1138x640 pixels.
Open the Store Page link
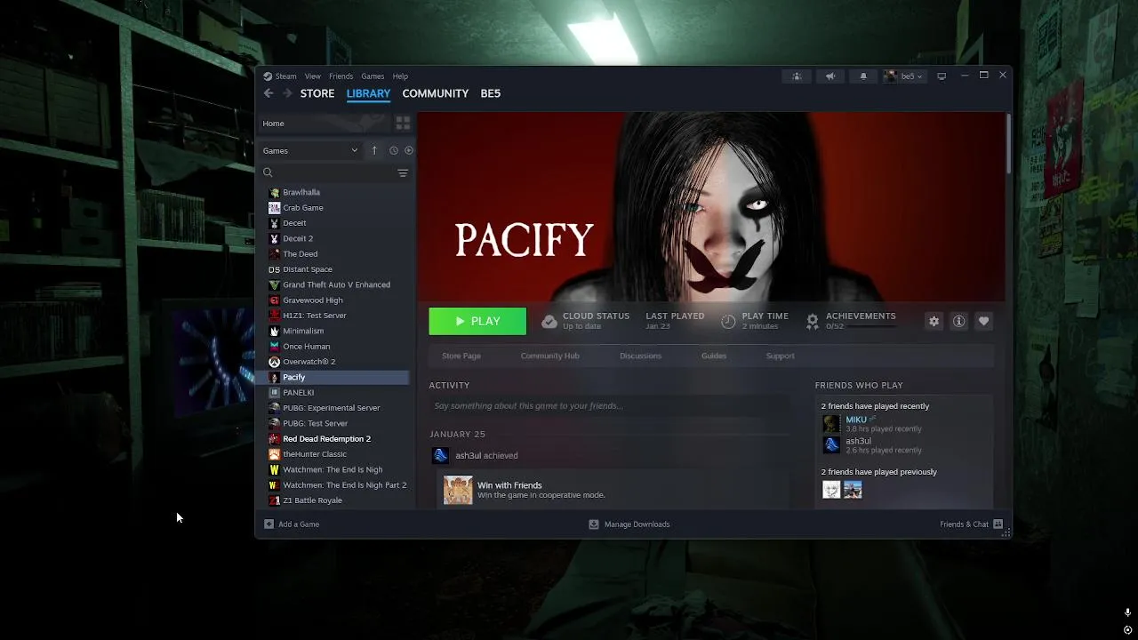pyautogui.click(x=461, y=356)
